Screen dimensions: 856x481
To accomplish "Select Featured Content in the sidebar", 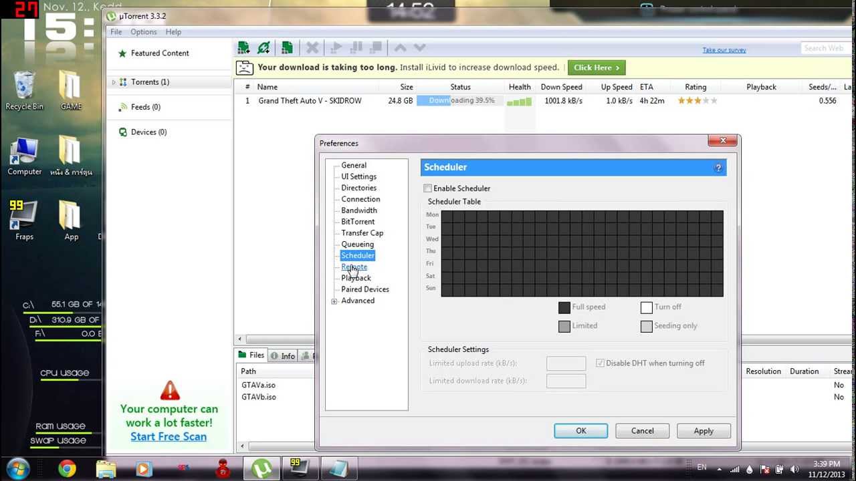I will click(160, 53).
